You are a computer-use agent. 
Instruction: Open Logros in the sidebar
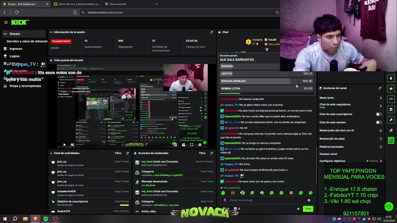(15, 56)
